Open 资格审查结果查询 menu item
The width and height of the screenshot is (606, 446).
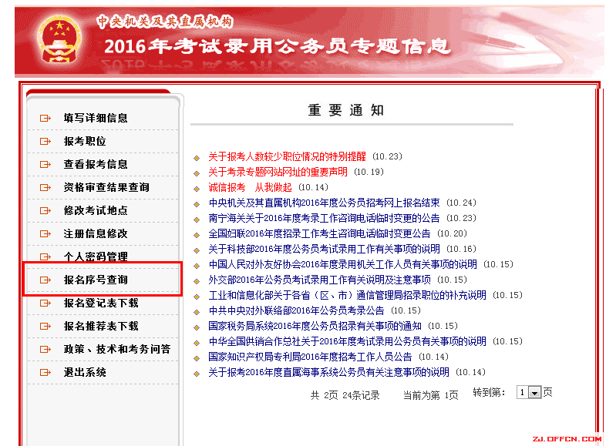pos(106,187)
